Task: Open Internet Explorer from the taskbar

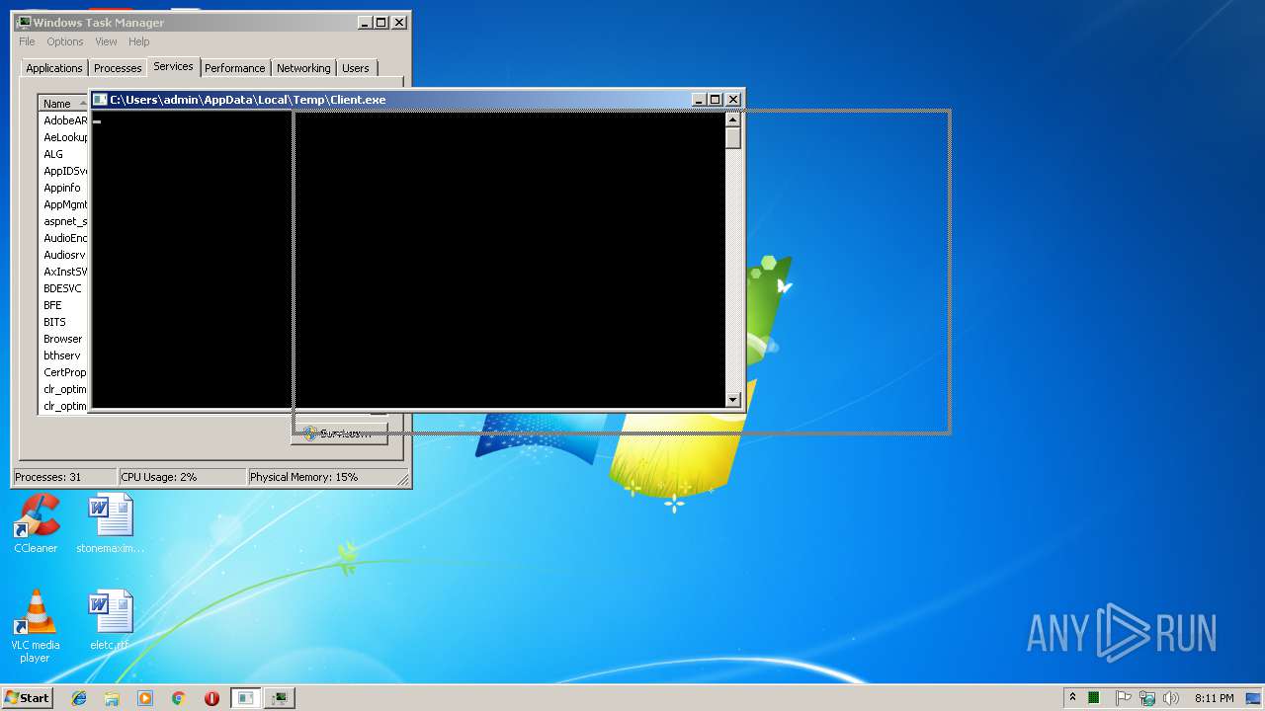Action: 79,698
